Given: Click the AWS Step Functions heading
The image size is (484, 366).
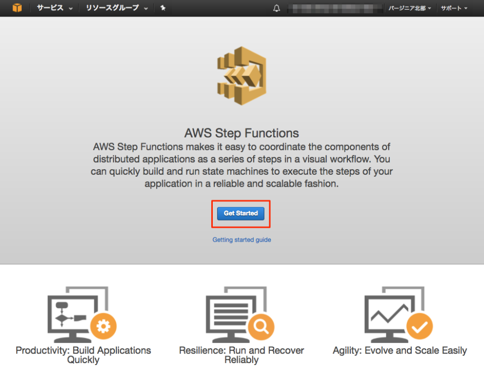Looking at the screenshot, I should point(241,132).
